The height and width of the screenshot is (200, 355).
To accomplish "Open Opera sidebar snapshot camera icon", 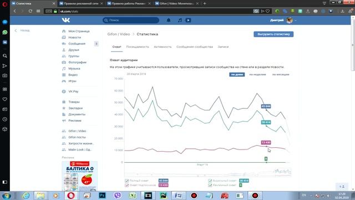I will (x=5, y=76).
